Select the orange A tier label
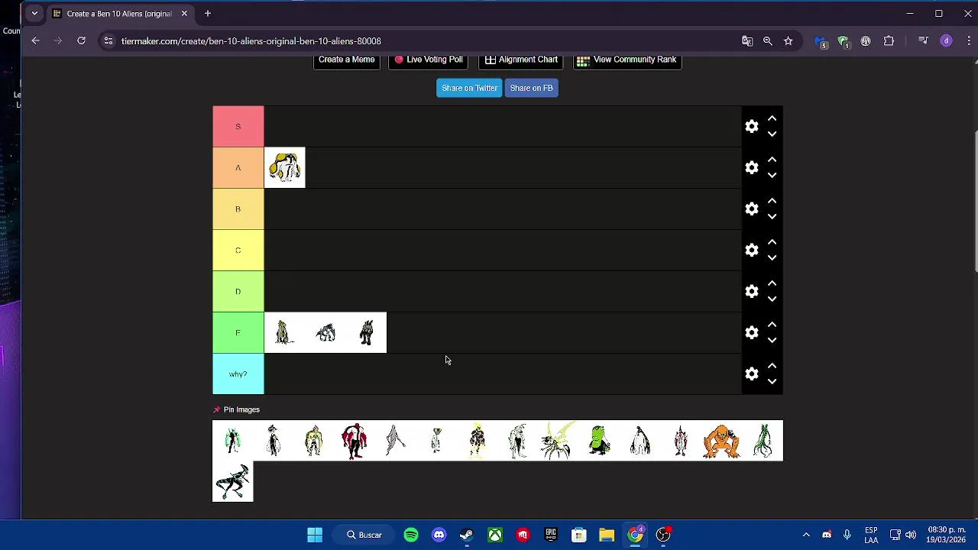Screen dimensions: 978x550 pyautogui.click(x=238, y=167)
